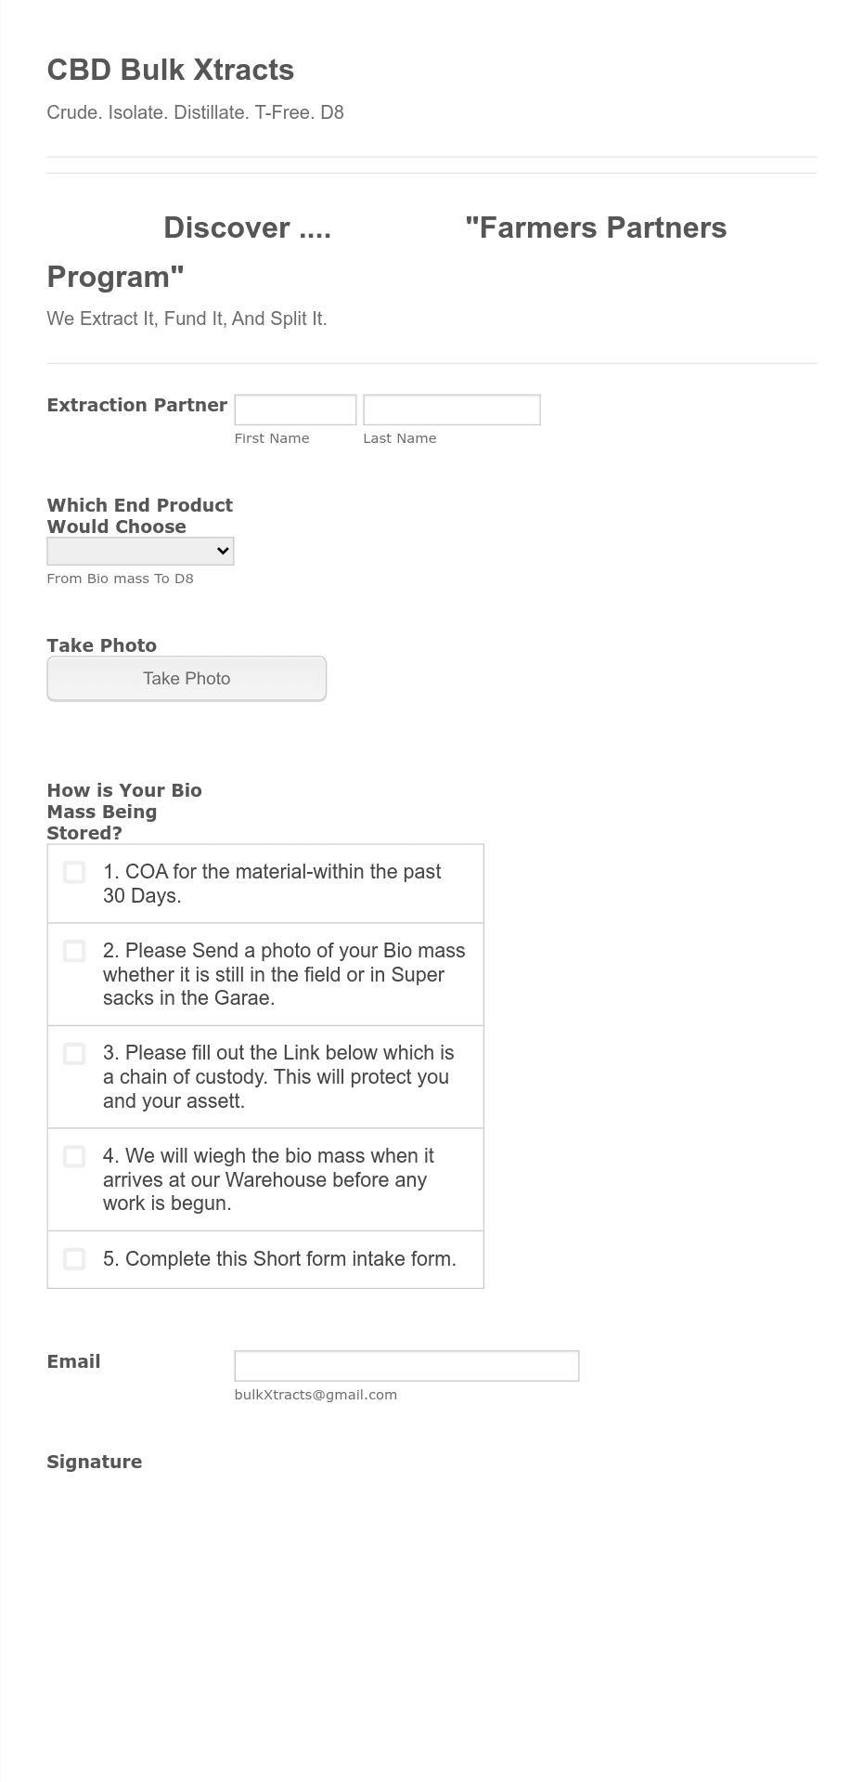The height and width of the screenshot is (1782, 863).
Task: Check the COA for the material option
Action: [74, 872]
